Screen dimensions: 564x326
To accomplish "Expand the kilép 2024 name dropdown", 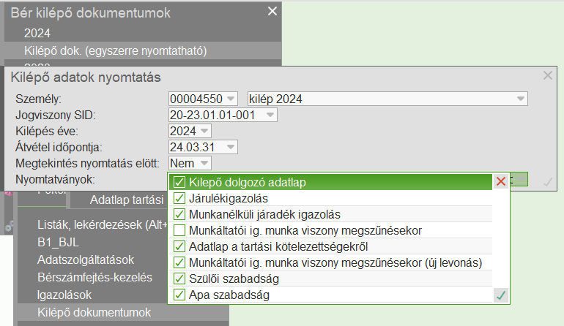I will pos(520,99).
